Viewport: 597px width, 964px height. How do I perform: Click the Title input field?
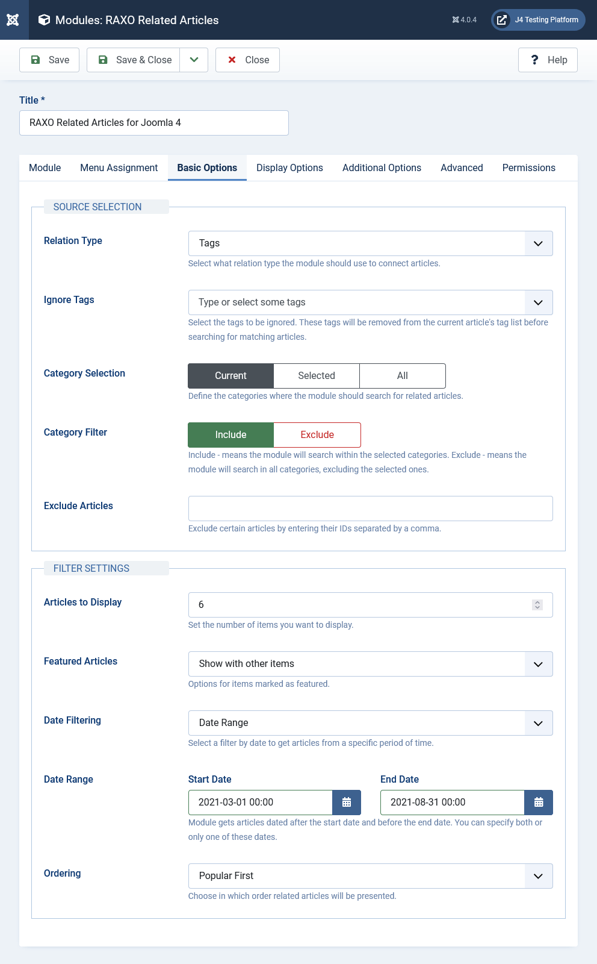(x=154, y=123)
